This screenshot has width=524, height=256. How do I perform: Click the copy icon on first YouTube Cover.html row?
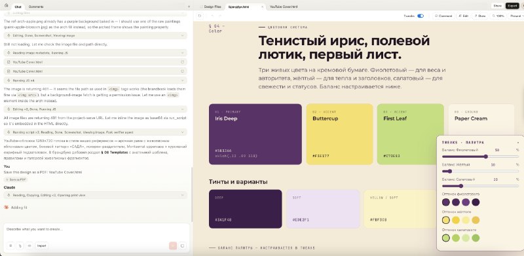coord(183,62)
